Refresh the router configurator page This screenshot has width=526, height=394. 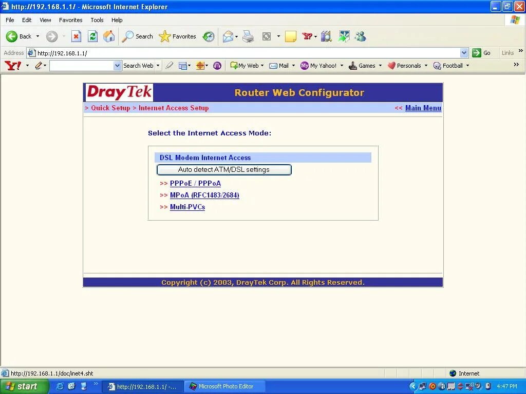tap(92, 36)
